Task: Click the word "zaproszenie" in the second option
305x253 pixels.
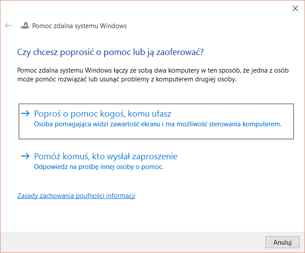Action: [156, 156]
